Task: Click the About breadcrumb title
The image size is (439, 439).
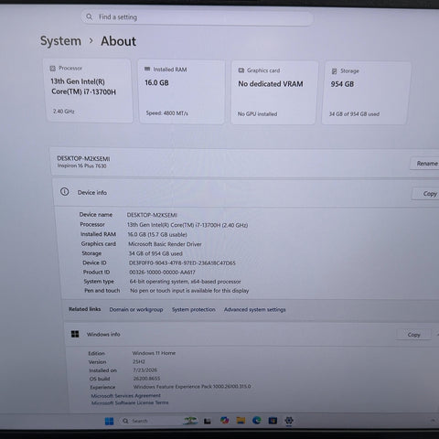Action: (x=118, y=41)
